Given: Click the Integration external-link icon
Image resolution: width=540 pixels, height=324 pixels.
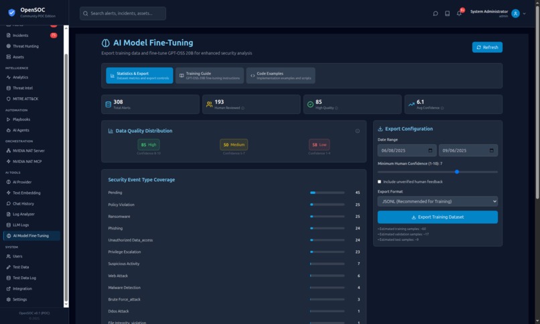Looking at the screenshot, I should tap(8, 288).
